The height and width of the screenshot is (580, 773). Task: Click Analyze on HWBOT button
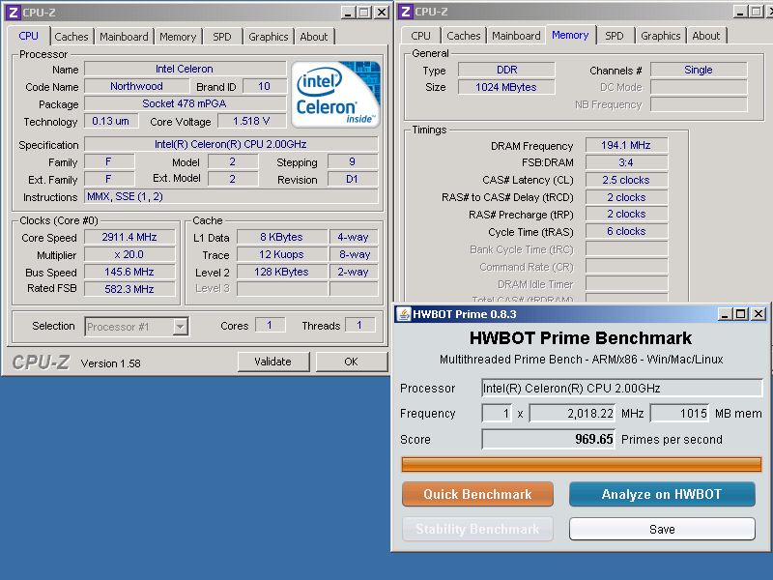662,494
